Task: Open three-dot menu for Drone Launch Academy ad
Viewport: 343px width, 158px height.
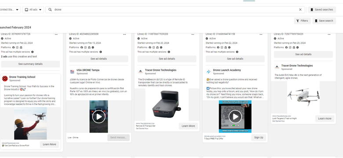Action: point(261,35)
